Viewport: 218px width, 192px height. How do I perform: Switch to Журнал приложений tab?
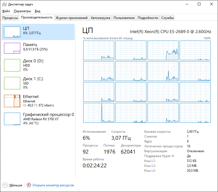pos(72,18)
